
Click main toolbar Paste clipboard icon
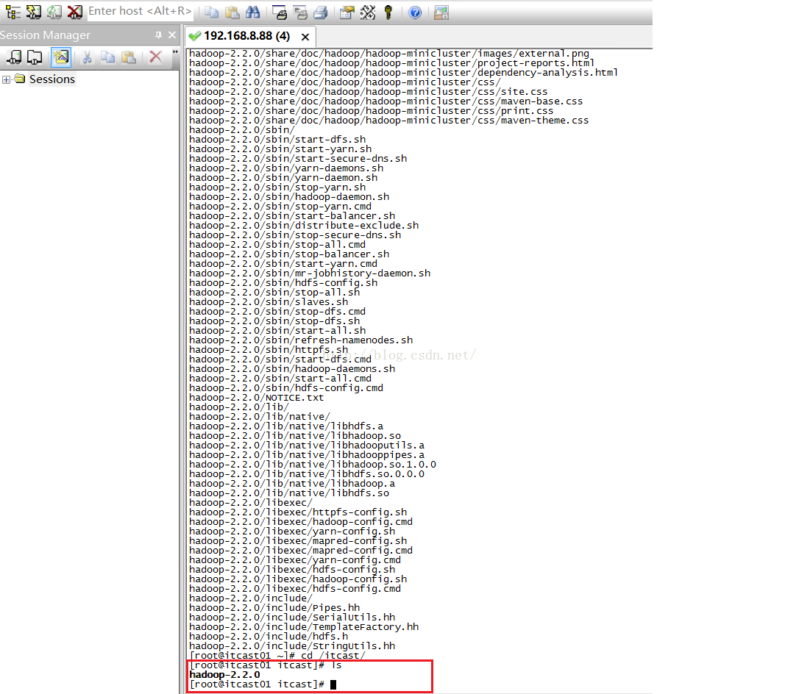click(232, 12)
